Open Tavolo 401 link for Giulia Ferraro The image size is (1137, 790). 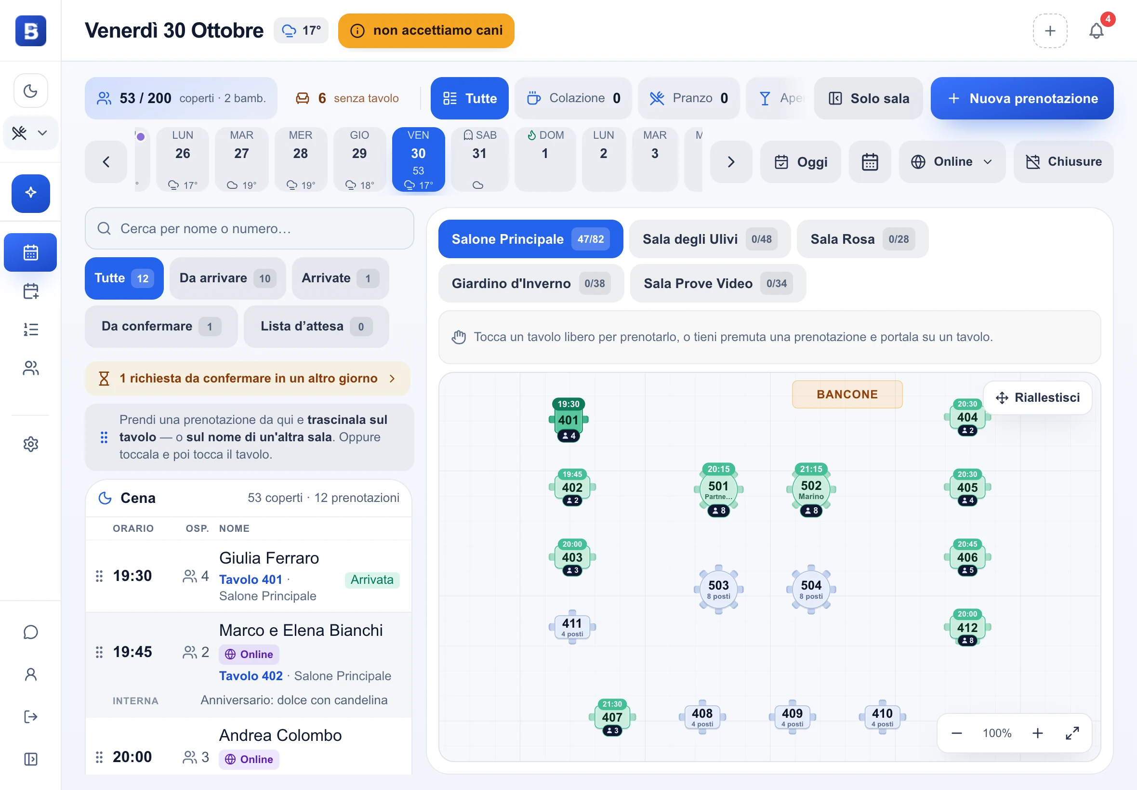[x=251, y=579]
